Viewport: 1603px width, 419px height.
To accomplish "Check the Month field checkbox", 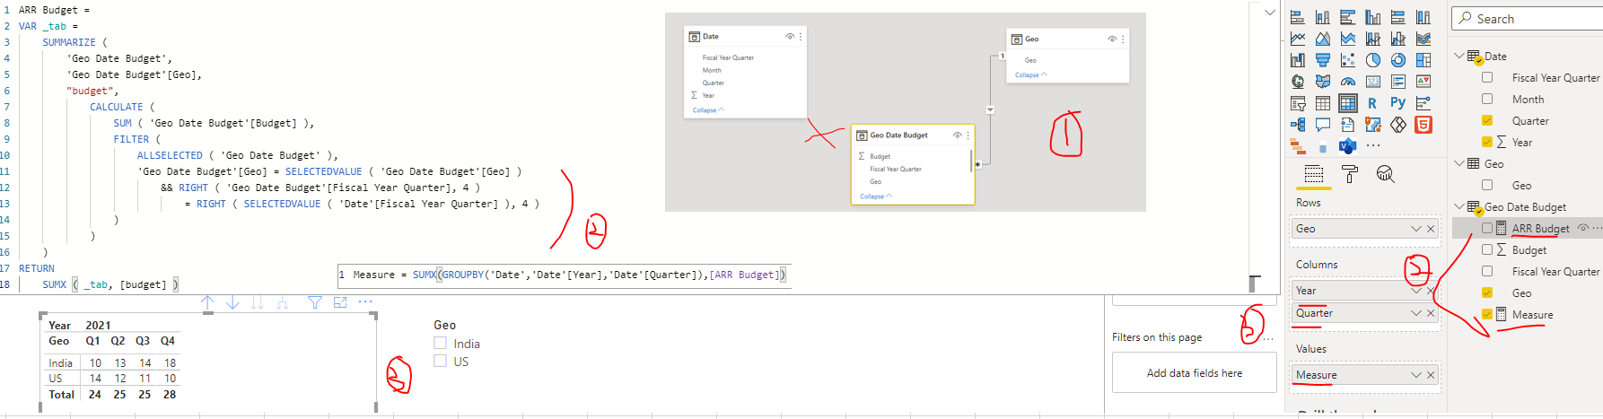I will [1487, 100].
